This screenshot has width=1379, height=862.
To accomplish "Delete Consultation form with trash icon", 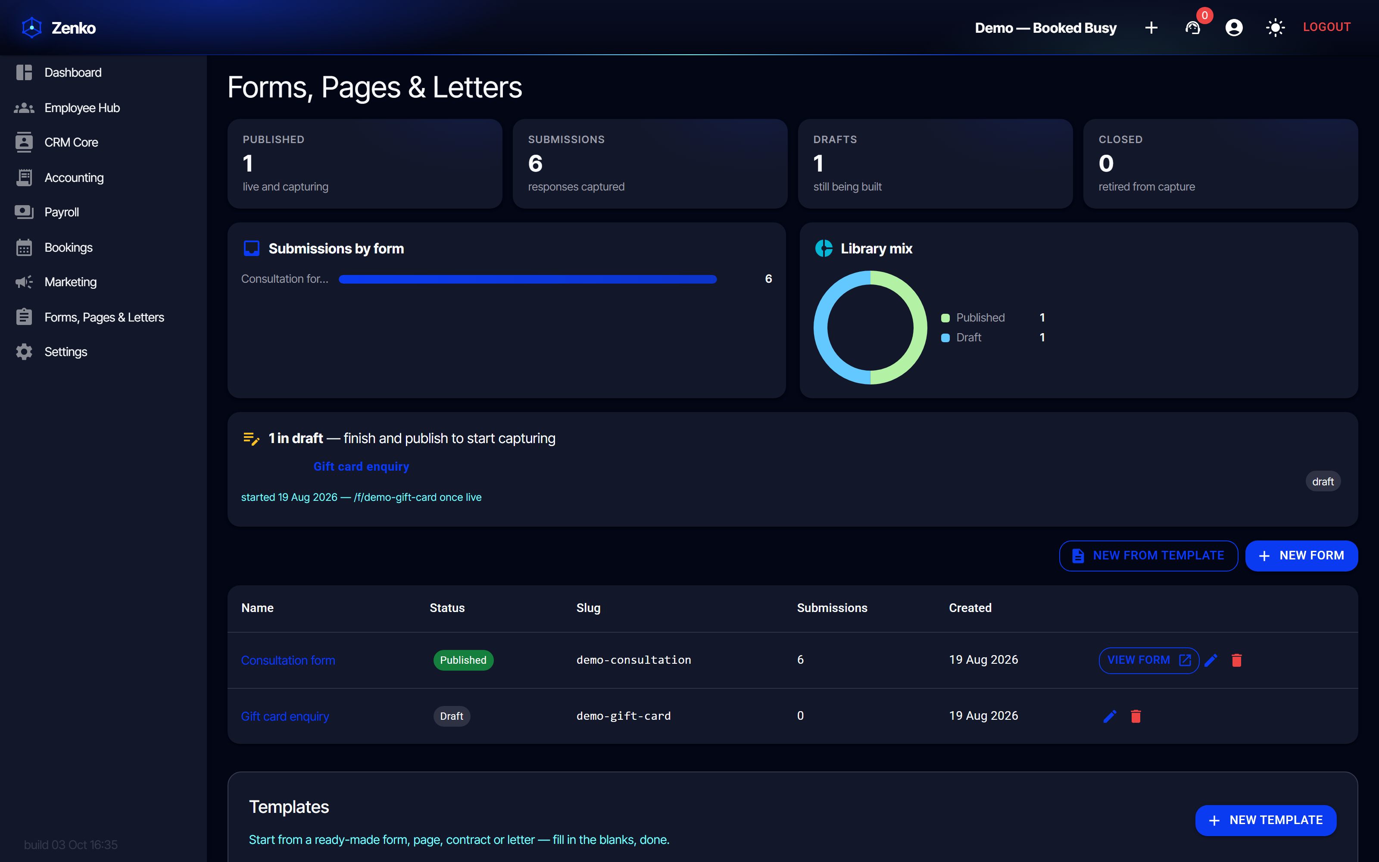I will point(1236,660).
